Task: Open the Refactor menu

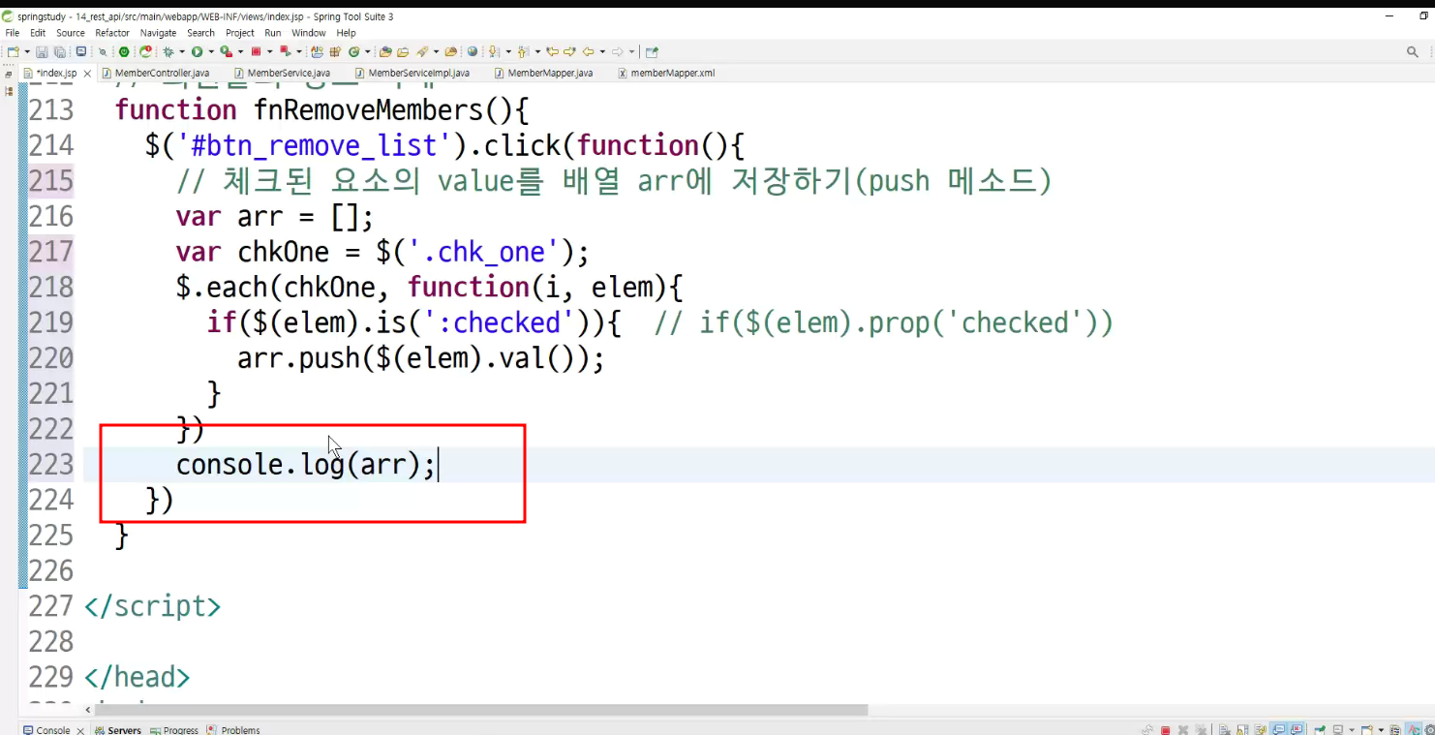Action: click(x=112, y=33)
